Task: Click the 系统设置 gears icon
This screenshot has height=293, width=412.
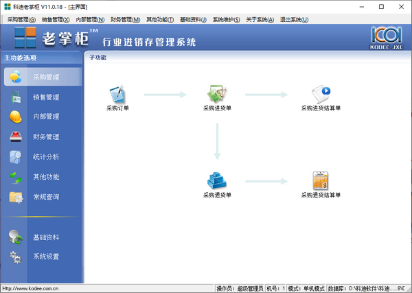Action: 16,257
